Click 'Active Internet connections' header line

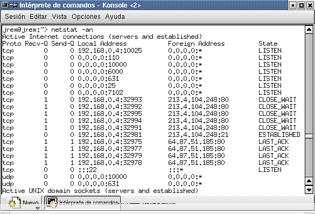102,37
